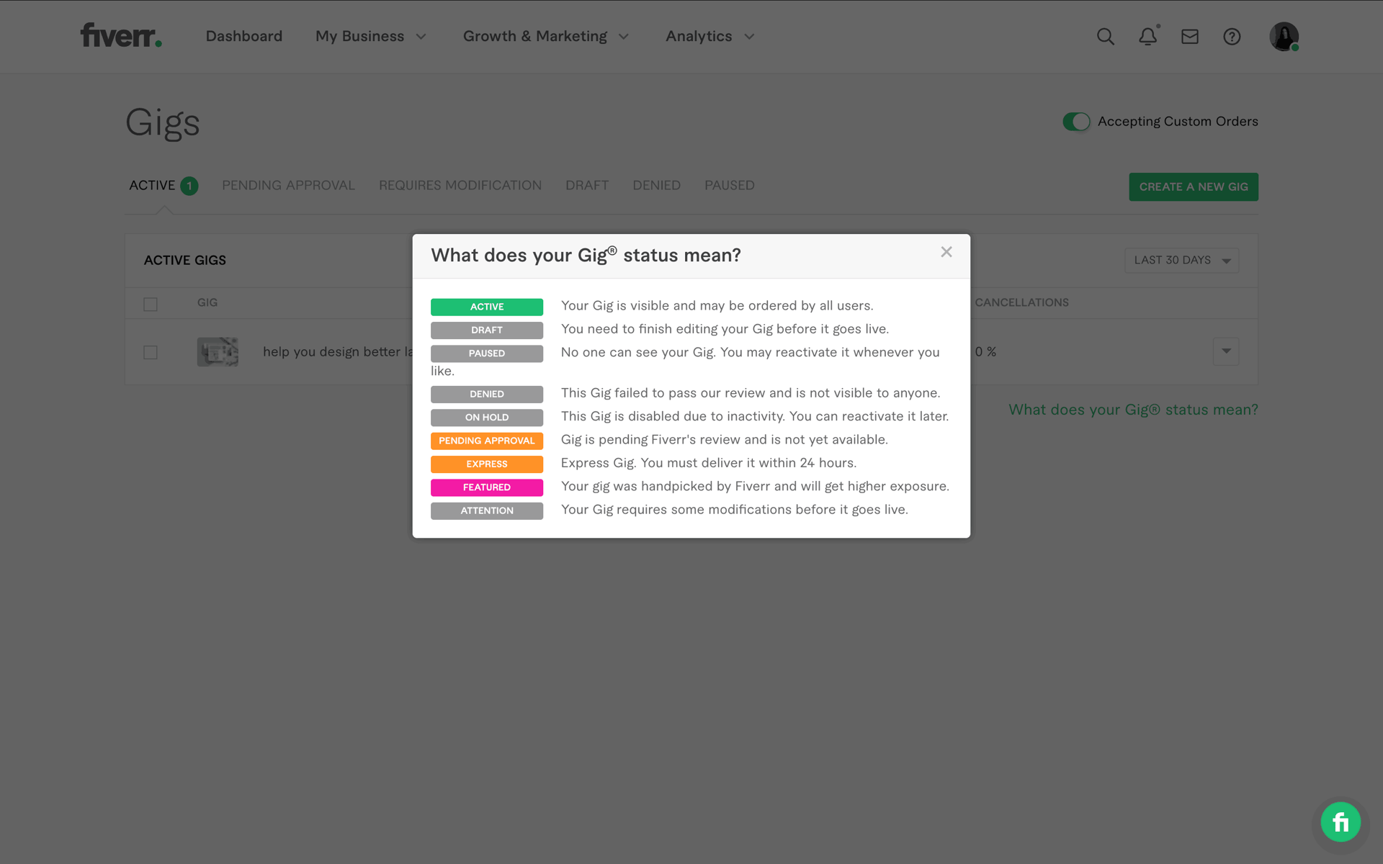Open the profile avatar menu

[x=1284, y=36]
